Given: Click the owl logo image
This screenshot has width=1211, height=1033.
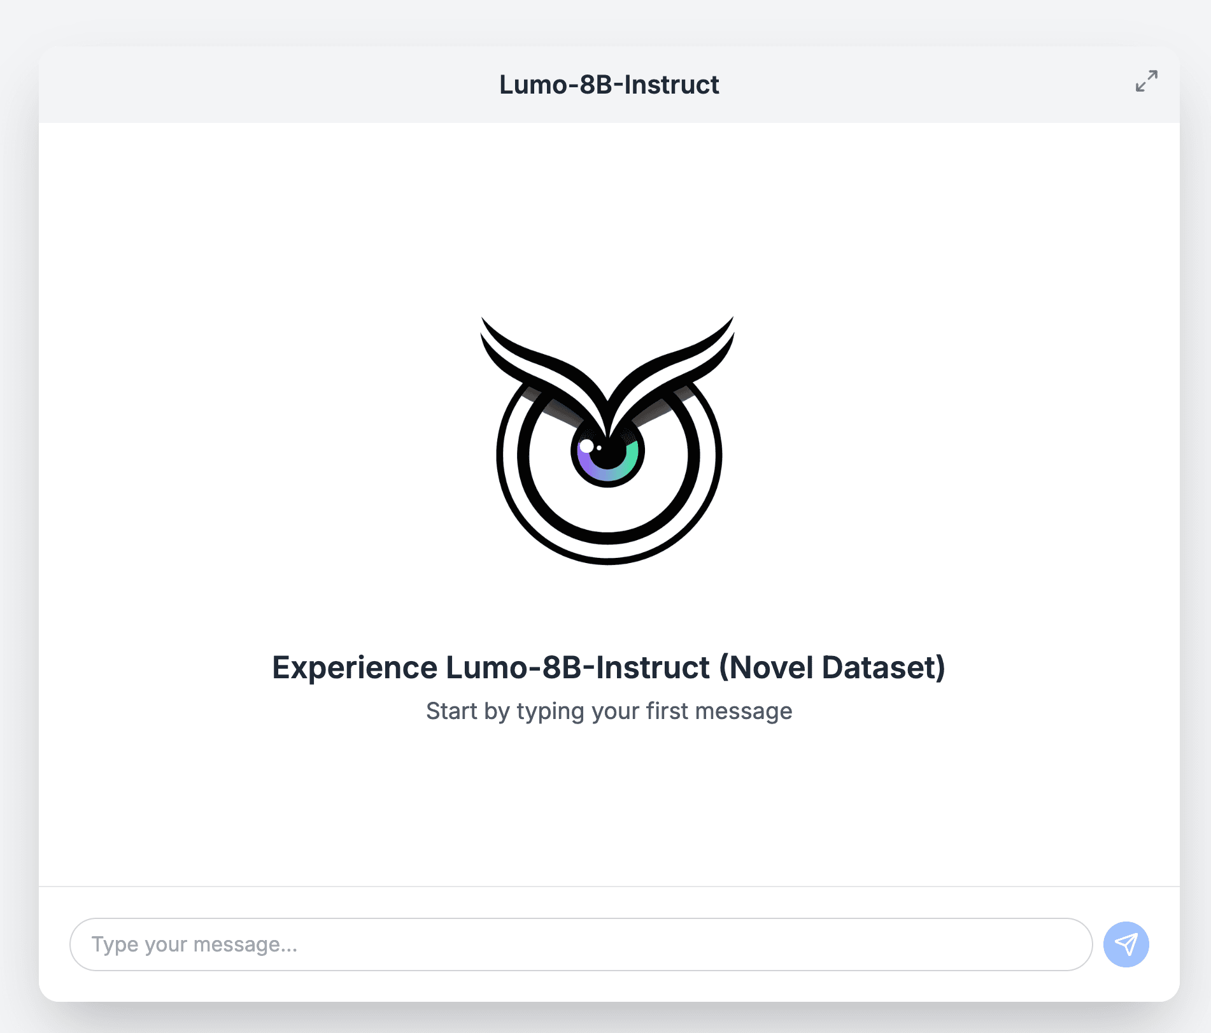Looking at the screenshot, I should (x=608, y=440).
